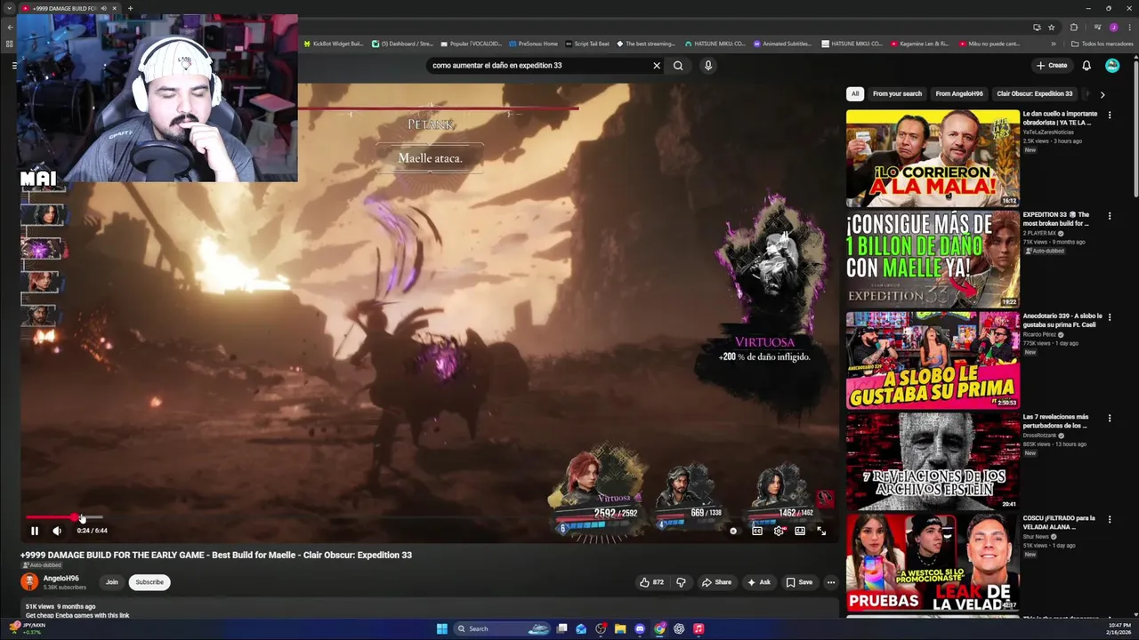Open the AngeloH96 channel name link
This screenshot has width=1139, height=640.
click(61, 578)
